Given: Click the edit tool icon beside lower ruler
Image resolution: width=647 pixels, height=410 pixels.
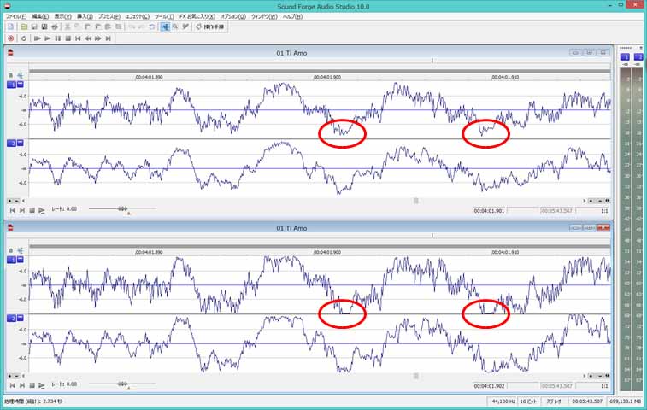Looking at the screenshot, I should (21, 251).
